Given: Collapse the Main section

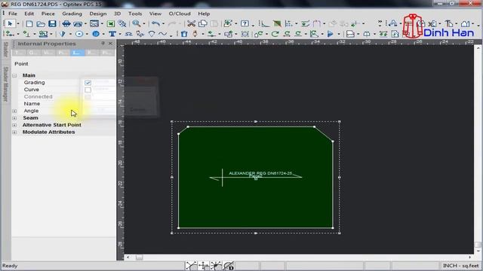Looking at the screenshot, I should (14, 75).
